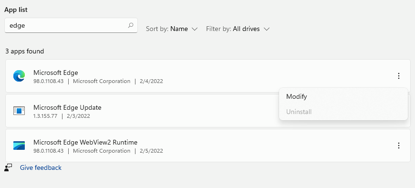The height and width of the screenshot is (188, 415).
Task: Click version 1.3.155.77 text
Action: (45, 116)
